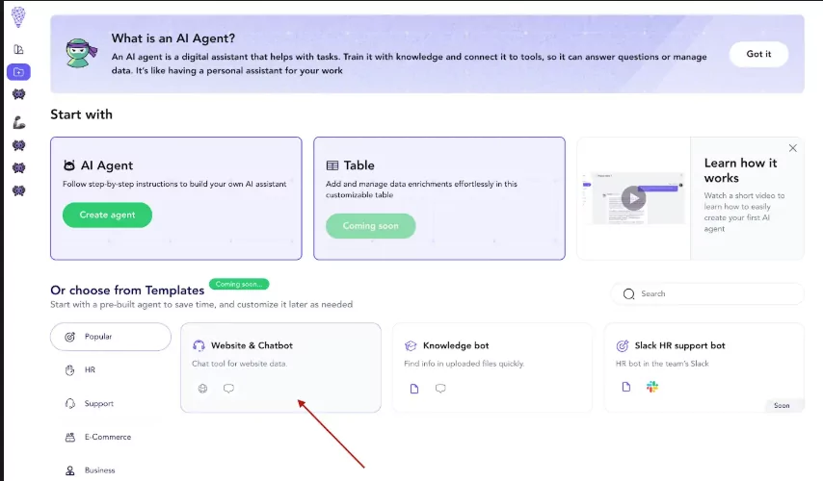Close the Learn how it works panel

pos(793,148)
